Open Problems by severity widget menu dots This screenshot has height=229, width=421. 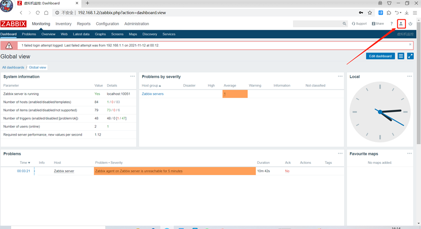[x=340, y=76]
